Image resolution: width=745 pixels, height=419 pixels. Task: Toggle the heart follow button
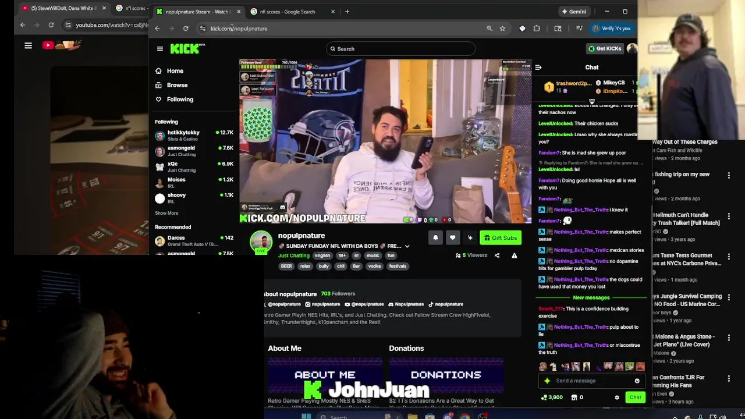[452, 237]
